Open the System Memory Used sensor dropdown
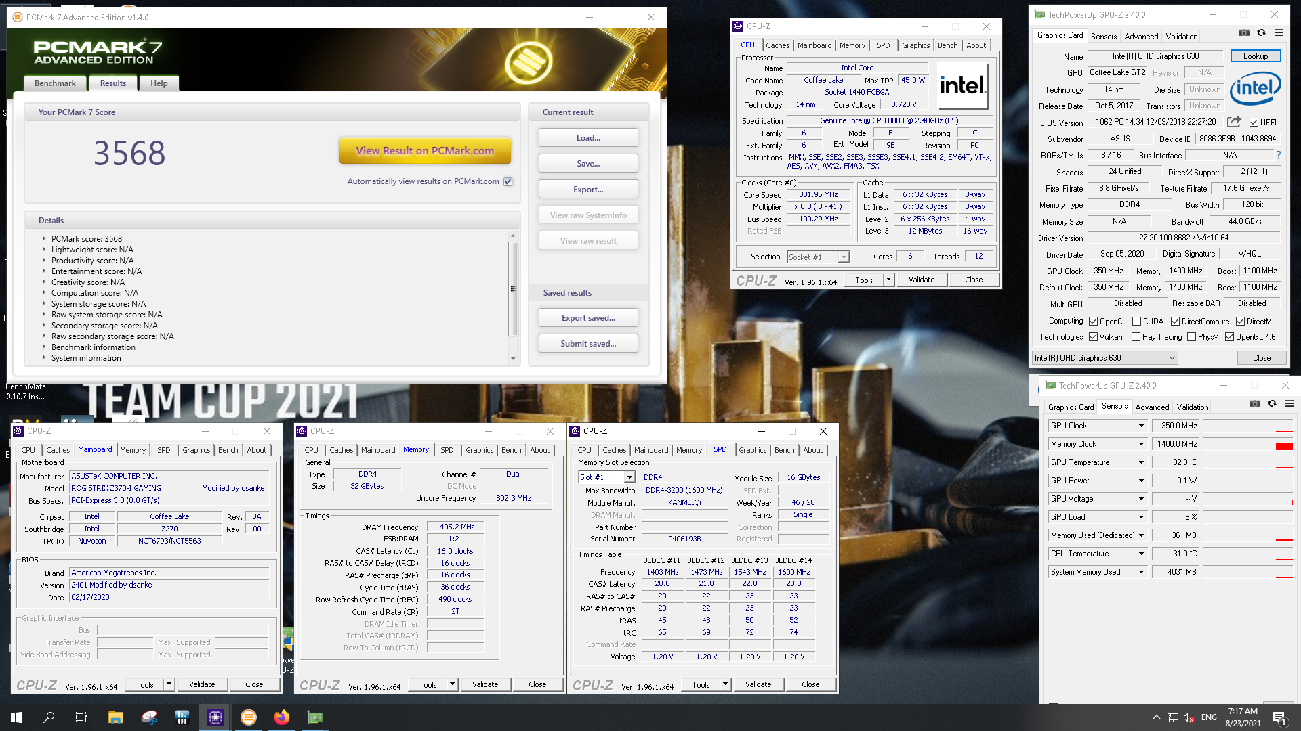The width and height of the screenshot is (1301, 731). pos(1141,572)
